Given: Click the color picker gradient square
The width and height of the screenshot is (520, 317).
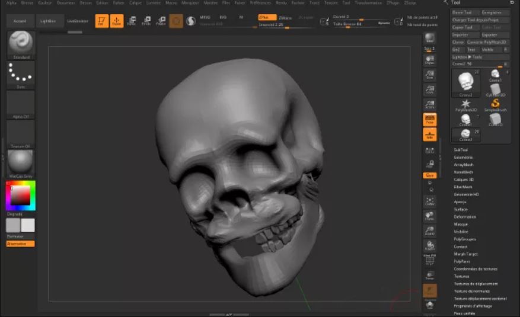Looking at the screenshot, I should 21,195.
